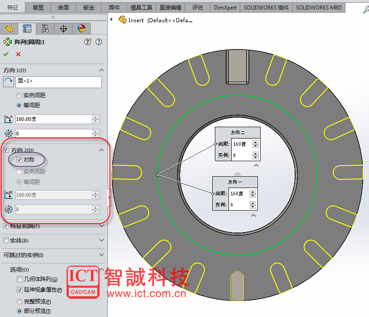This screenshot has width=369, height=317.
Task: Collapse the 方向 2(D) section chevron
Action: coord(102,150)
